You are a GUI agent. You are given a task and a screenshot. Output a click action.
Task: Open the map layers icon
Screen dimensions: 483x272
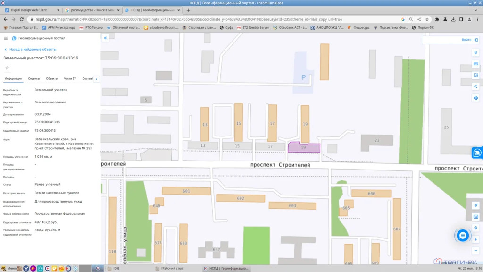tap(475, 53)
